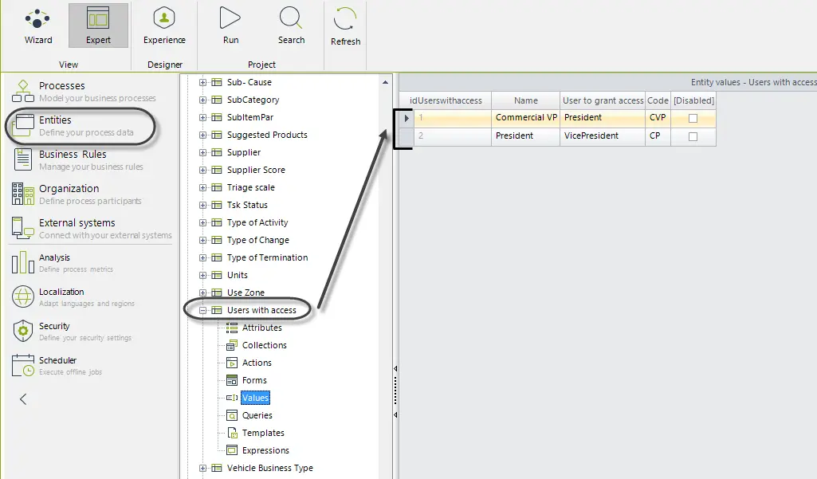817x479 pixels.
Task: Expand the Triage scale entity
Action: [x=202, y=187]
